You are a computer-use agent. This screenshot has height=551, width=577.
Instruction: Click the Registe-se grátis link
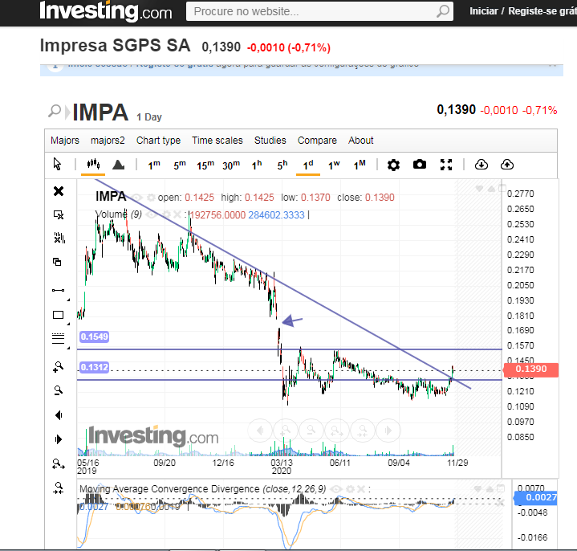(542, 11)
